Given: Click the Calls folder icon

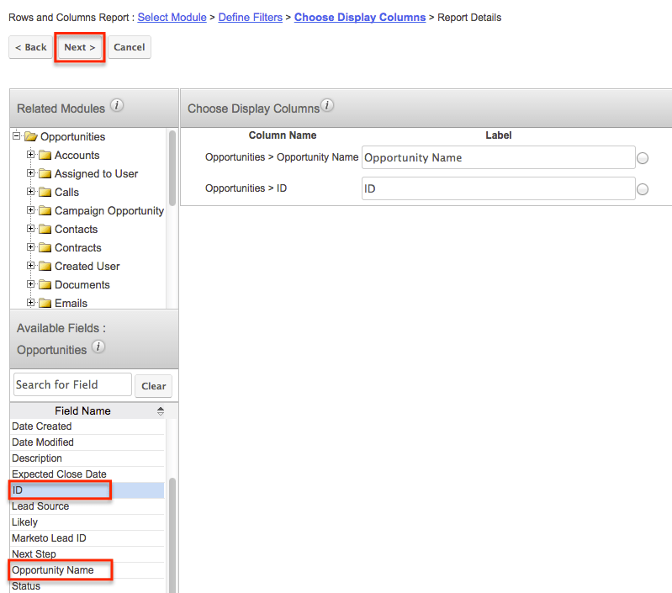Looking at the screenshot, I should click(x=45, y=192).
